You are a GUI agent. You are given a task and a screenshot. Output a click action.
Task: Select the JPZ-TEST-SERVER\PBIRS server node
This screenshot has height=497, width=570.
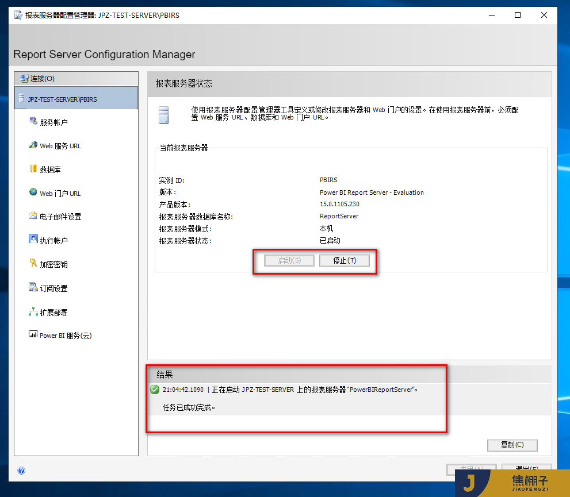click(69, 98)
